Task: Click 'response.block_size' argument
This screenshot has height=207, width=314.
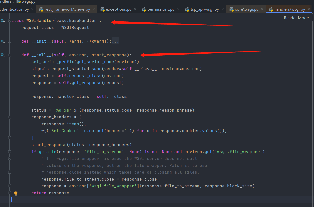Action: (228, 186)
